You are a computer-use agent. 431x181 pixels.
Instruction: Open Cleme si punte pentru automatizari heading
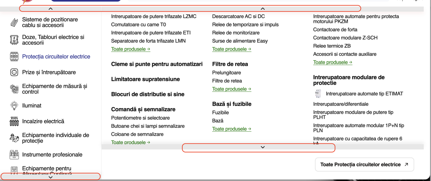(157, 64)
